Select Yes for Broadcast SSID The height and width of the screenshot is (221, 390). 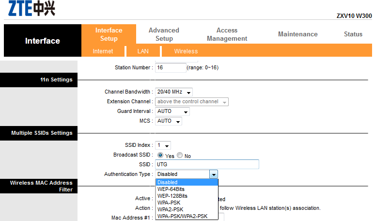pos(160,156)
